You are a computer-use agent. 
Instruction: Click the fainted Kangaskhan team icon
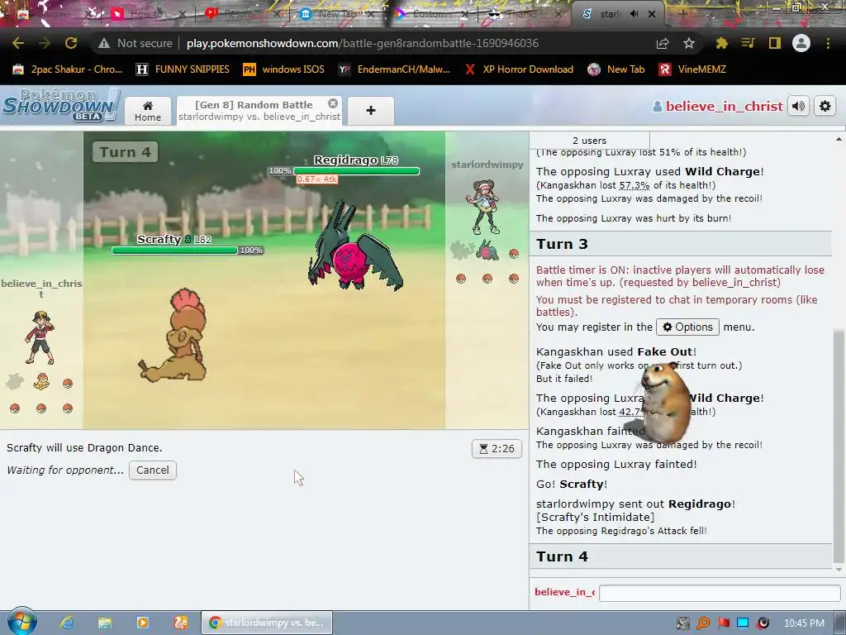click(x=15, y=382)
